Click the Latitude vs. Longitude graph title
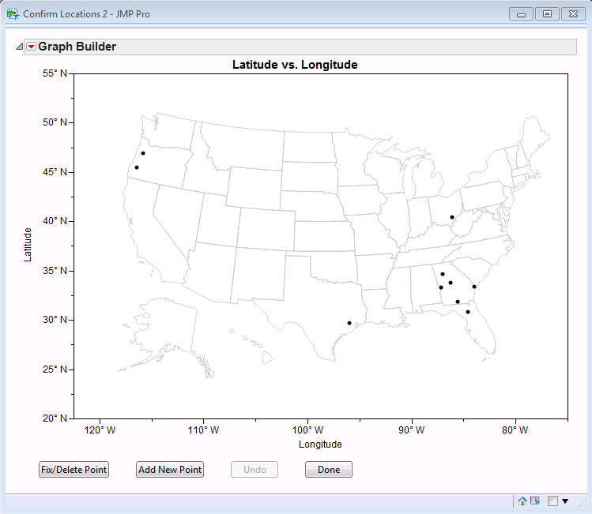592x514 pixels. [295, 65]
